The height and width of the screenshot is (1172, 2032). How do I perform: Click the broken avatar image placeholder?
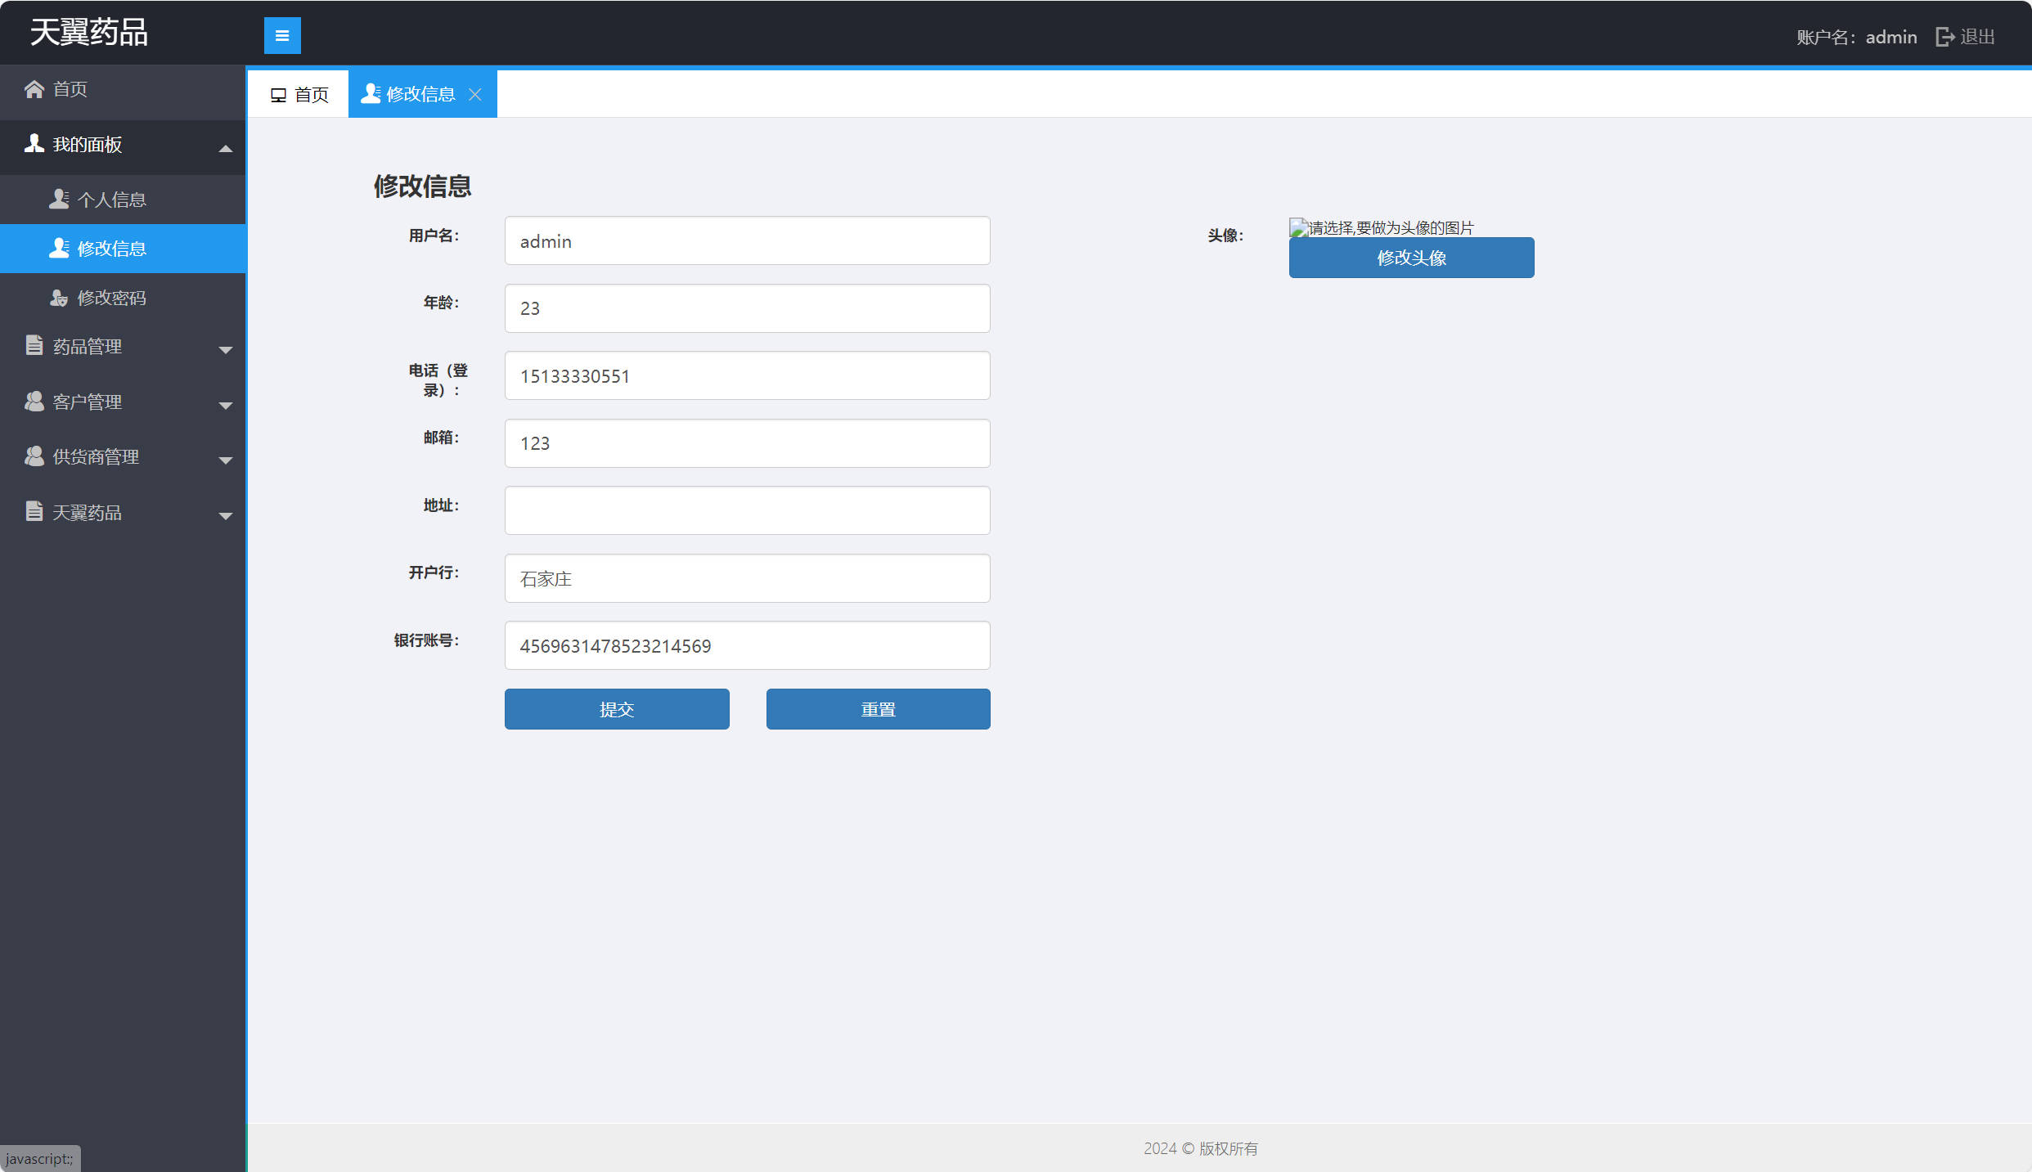1298,228
